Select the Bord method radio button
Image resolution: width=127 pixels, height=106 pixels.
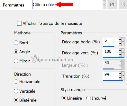click(16, 43)
